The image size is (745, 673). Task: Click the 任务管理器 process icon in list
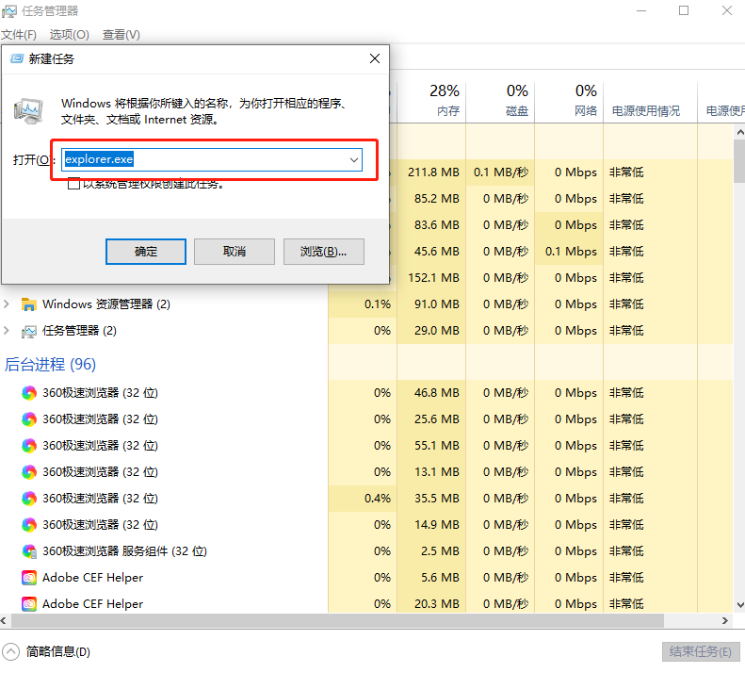coord(29,331)
